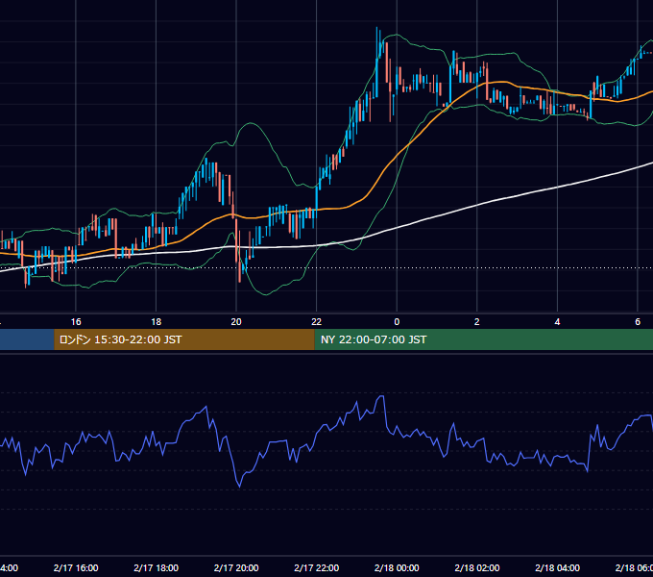Click the blue session bar before ロンドン
This screenshot has height=577, width=653.
(27, 339)
